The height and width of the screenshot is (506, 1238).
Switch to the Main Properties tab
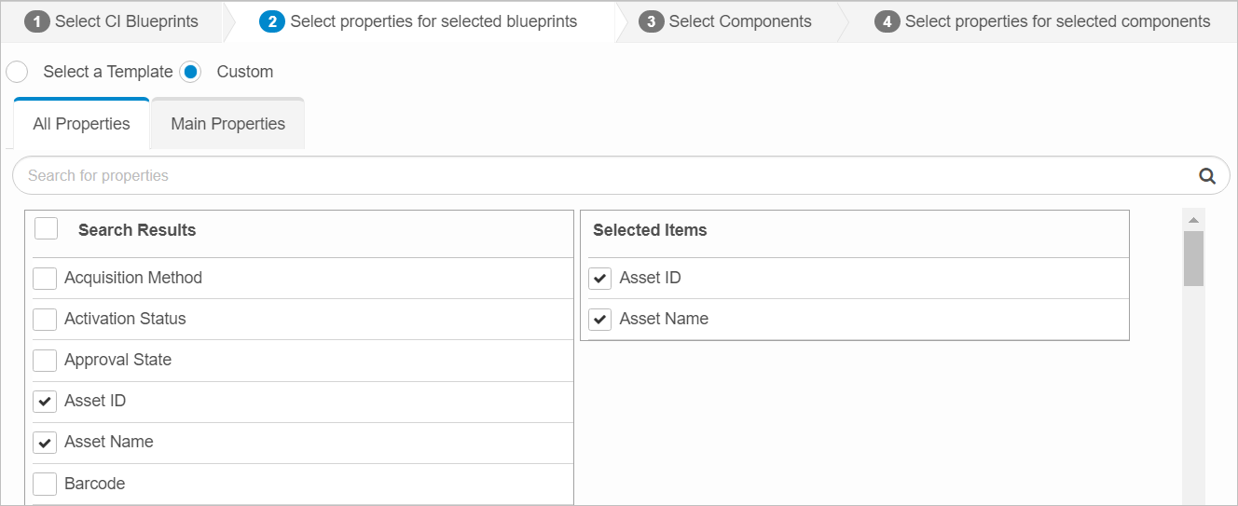(x=227, y=124)
